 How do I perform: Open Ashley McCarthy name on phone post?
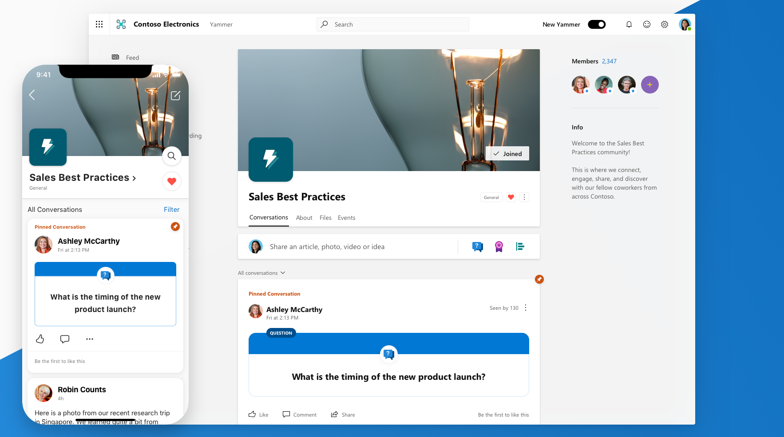click(x=89, y=241)
